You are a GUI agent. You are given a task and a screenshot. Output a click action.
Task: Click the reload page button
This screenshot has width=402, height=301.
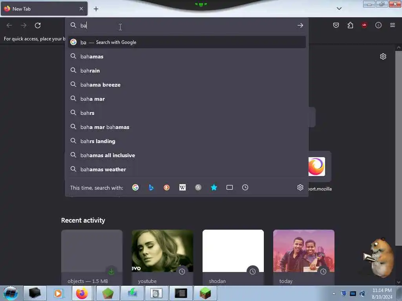pos(38,25)
